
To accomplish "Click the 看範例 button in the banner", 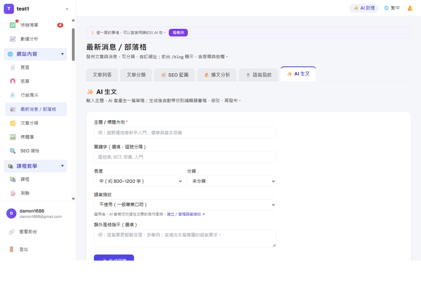I will [178, 32].
